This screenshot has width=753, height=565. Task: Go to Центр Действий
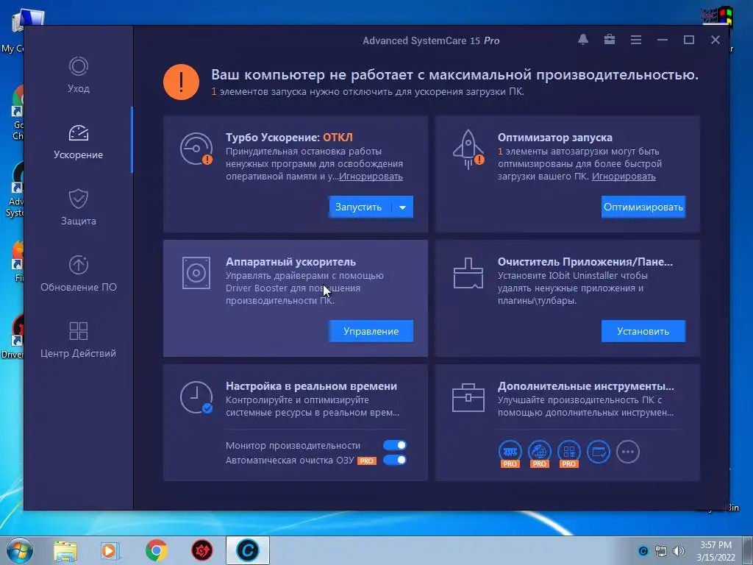tap(78, 340)
